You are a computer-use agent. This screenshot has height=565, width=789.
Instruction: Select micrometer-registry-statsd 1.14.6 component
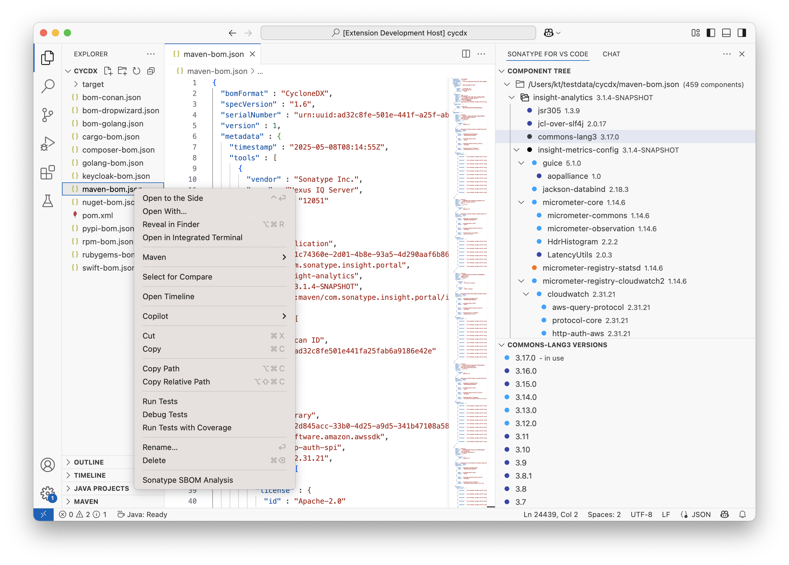(x=625, y=268)
